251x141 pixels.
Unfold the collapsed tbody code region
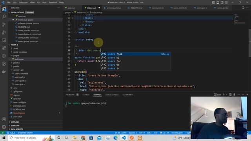click(73, 18)
